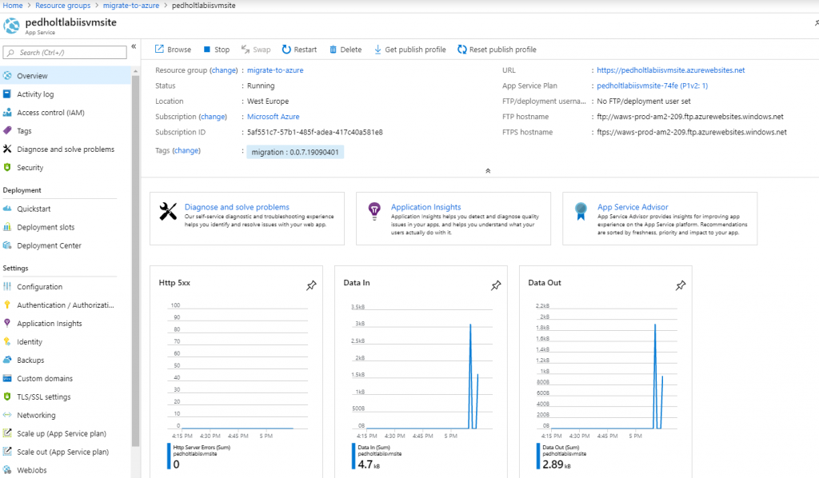Go to Resource groups in the breadcrumb
Viewport: 819px width, 478px height.
coord(62,6)
